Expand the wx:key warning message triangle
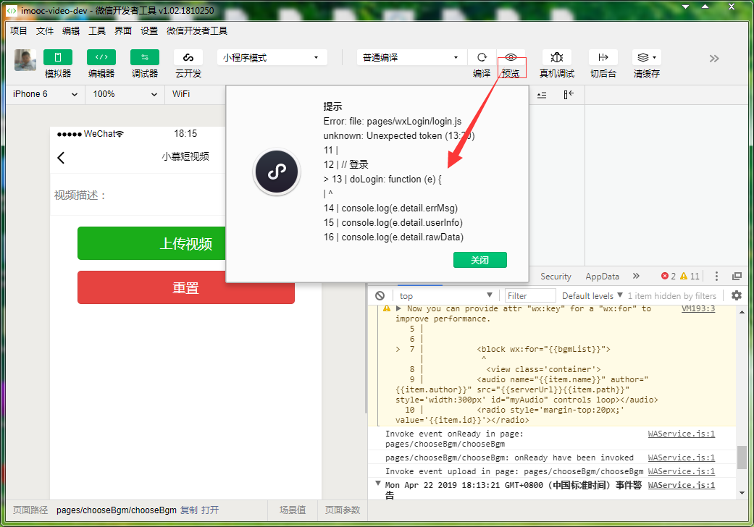The image size is (754, 527). [398, 308]
